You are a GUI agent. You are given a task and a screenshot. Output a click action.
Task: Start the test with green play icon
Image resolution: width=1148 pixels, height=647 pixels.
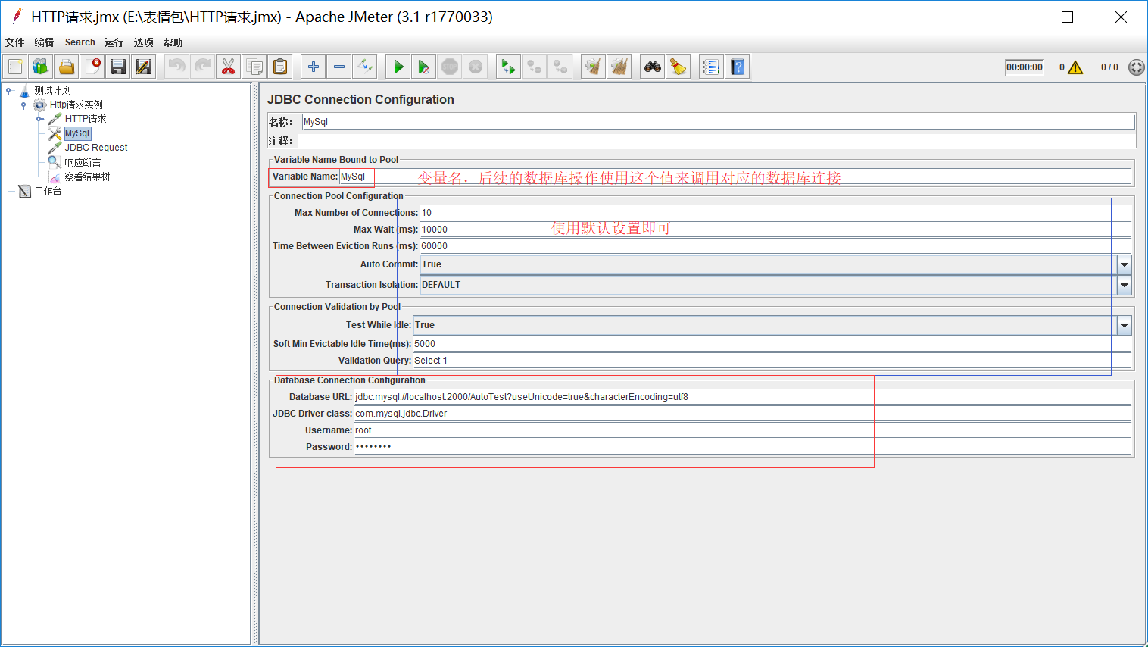click(398, 67)
